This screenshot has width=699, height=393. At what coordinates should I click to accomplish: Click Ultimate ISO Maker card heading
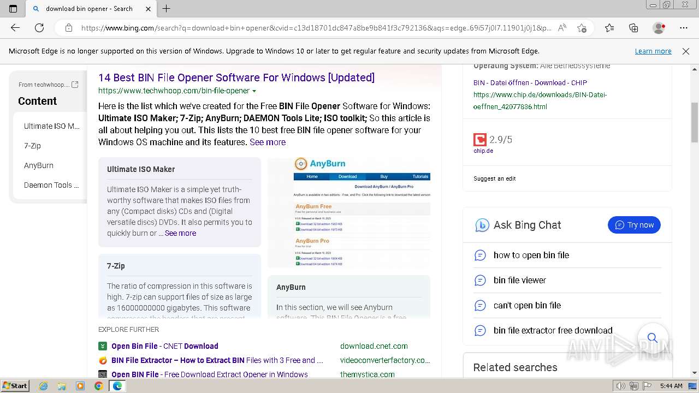[141, 169]
